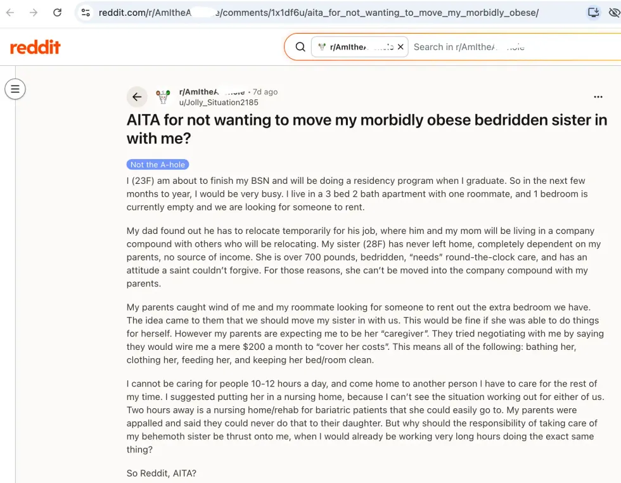Click the address bar URL
Screen dimensions: 621x483
318,13
